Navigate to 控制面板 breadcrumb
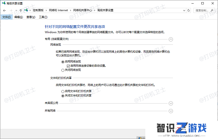Image resolution: width=218 pixels, height=139 pixels. (38, 10)
